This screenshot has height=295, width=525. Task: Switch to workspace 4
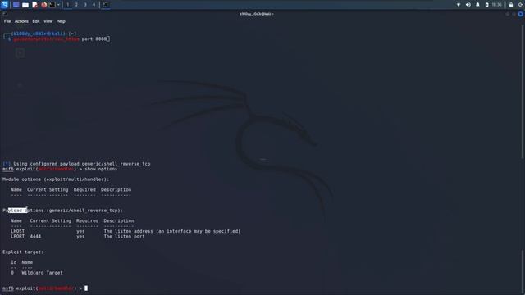point(94,5)
